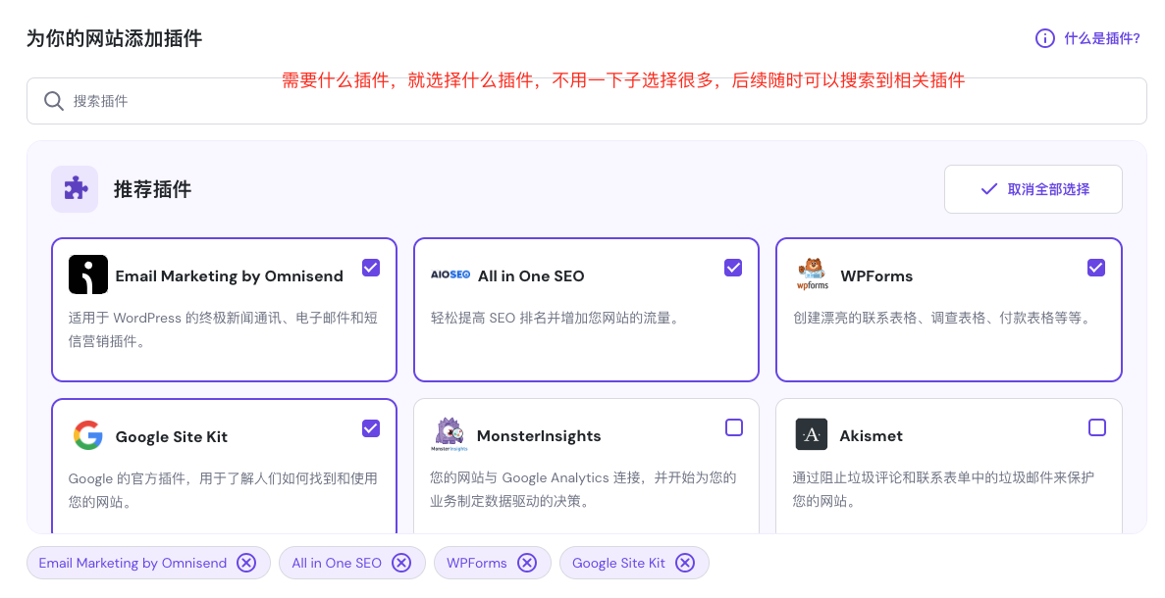Deselect the Google Site Kit checkbox

point(371,427)
